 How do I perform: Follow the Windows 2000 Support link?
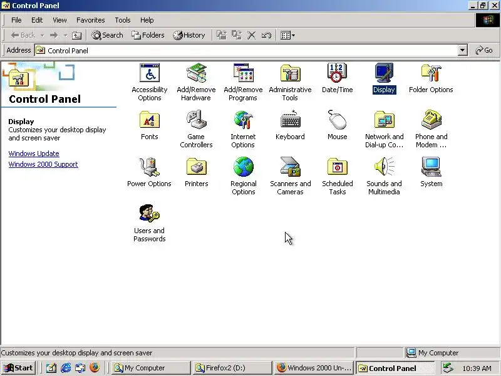[x=43, y=164]
